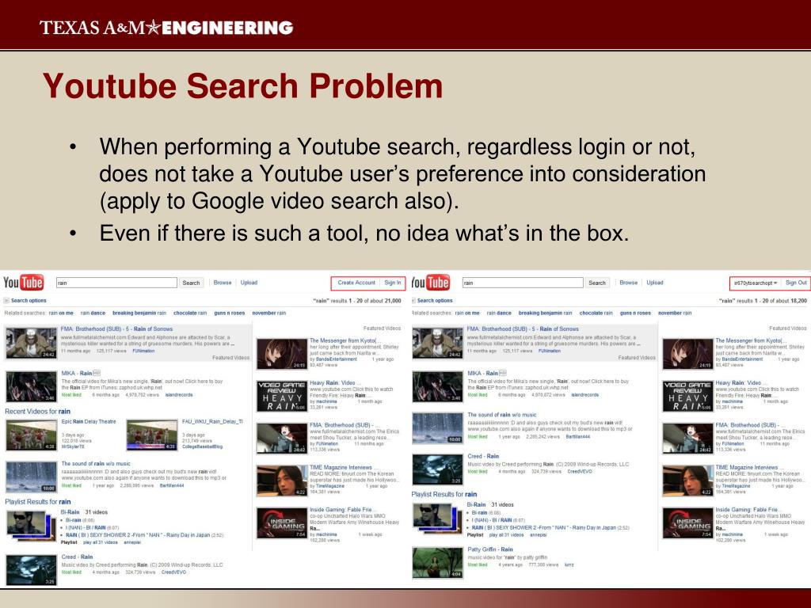Screen dimensions: 811x608
Task: Open Browse link in signed-out screenshot
Action: [x=223, y=283]
